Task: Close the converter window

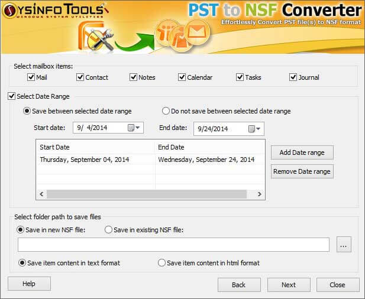Action: 338,285
